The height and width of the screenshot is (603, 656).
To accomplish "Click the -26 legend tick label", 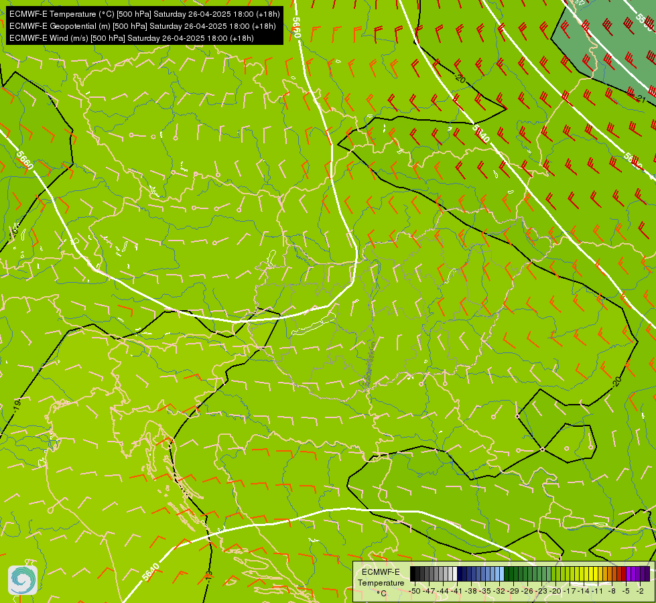I will pos(527,591).
